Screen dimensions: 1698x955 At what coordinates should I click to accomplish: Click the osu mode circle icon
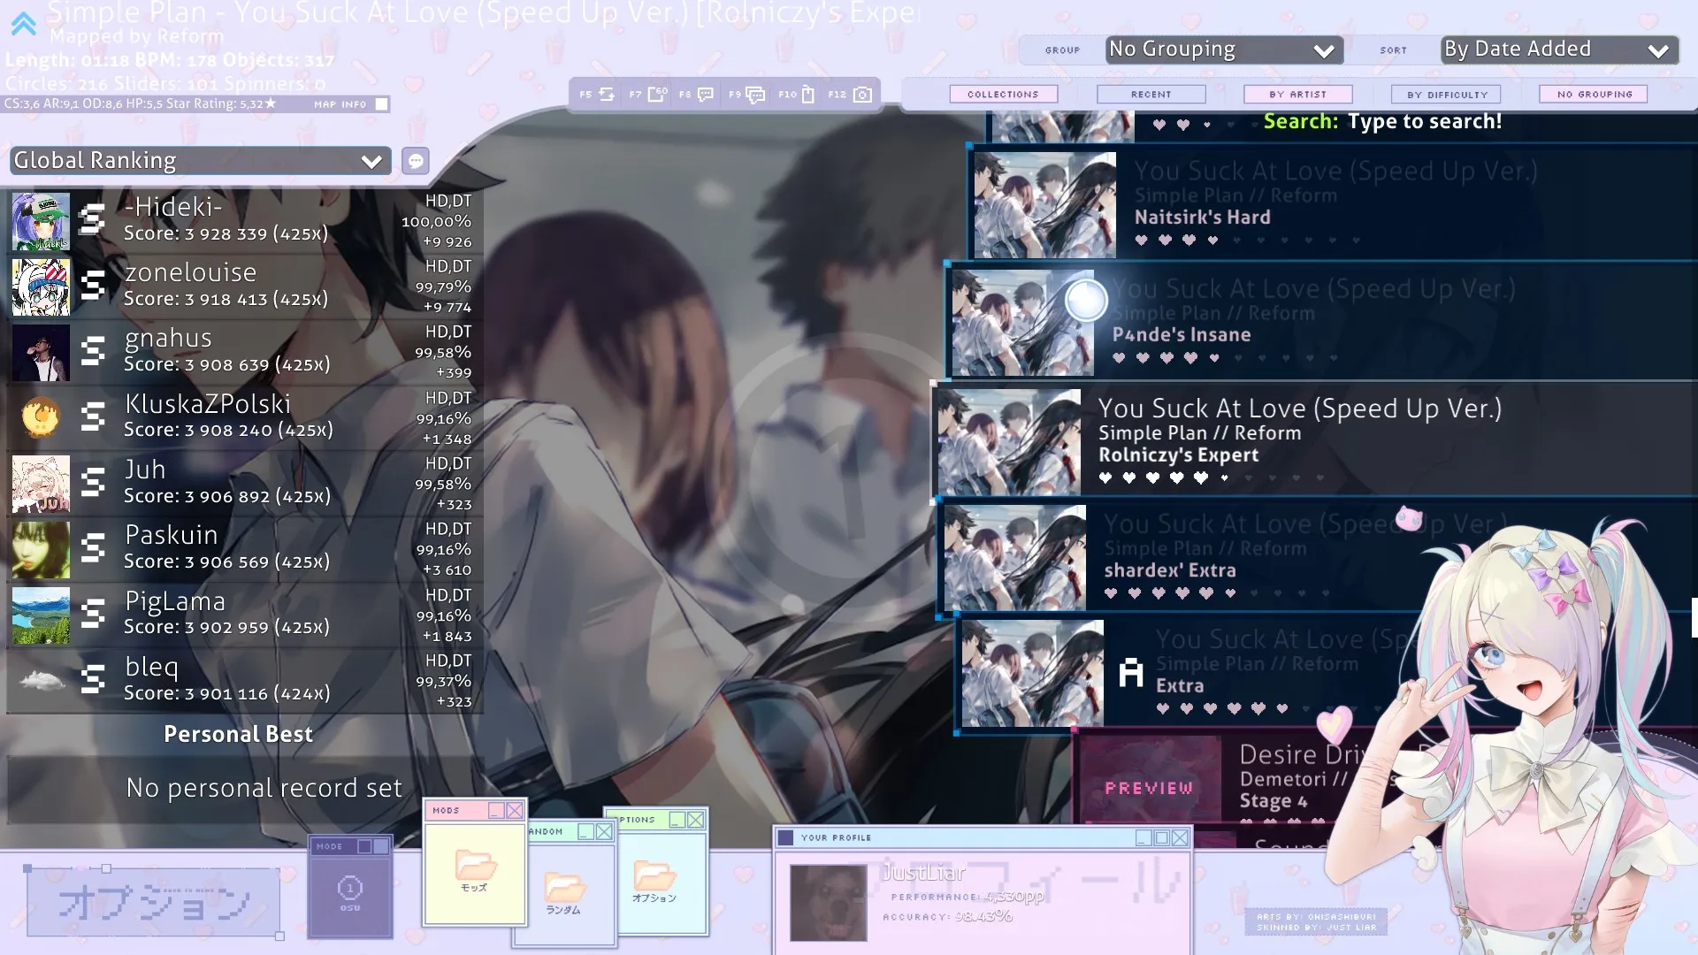click(350, 888)
